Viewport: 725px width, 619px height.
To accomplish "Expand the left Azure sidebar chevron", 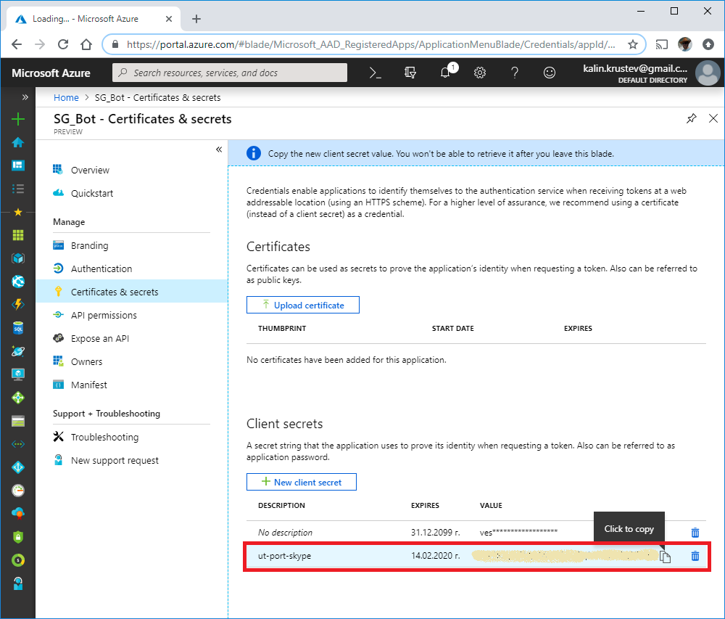I will [25, 97].
